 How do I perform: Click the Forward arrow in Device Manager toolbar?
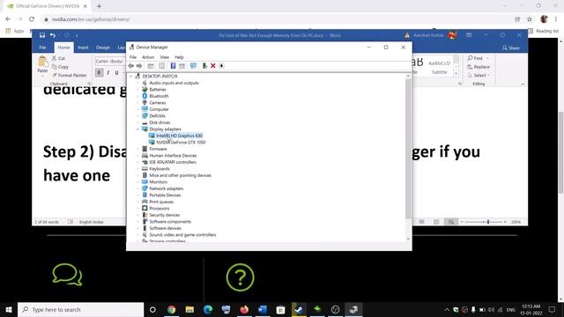pos(139,66)
